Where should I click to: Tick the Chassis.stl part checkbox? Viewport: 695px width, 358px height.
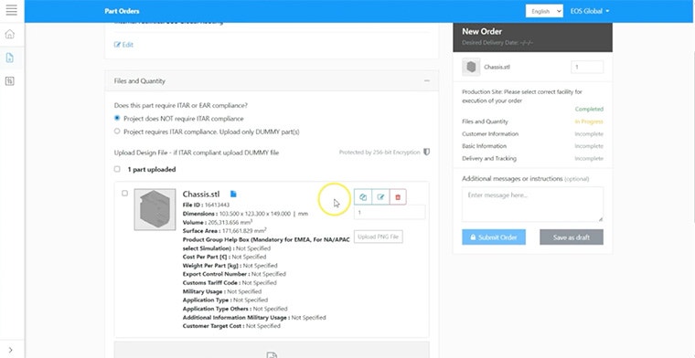coord(124,193)
